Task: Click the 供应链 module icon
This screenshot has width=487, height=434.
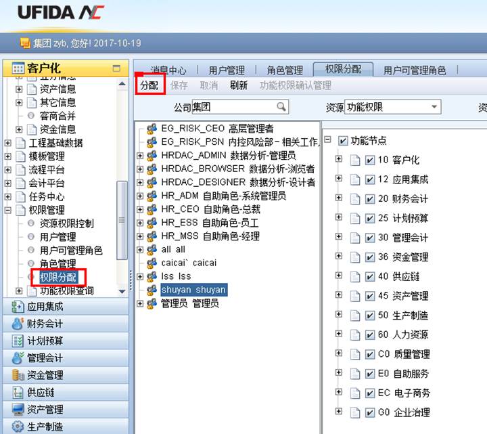Action: pyautogui.click(x=18, y=392)
